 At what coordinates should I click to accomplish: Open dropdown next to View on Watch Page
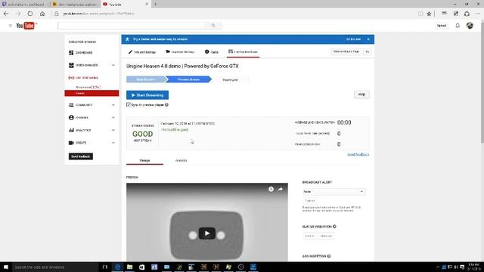(368, 51)
